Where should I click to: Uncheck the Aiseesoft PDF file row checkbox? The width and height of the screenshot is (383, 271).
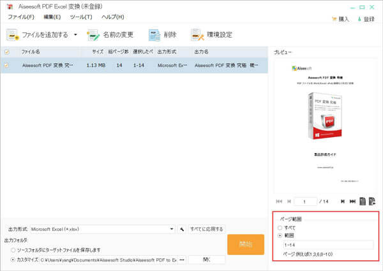point(7,65)
